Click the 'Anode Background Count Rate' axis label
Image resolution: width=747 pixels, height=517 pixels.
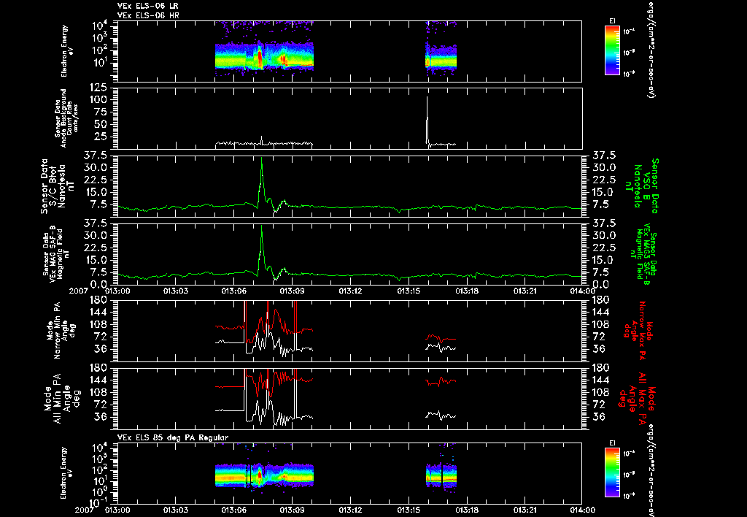tap(66, 118)
